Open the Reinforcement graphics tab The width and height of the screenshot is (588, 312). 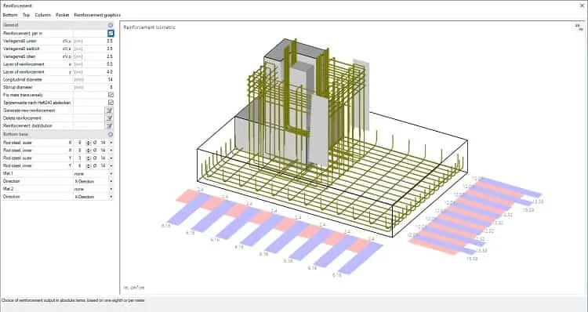[97, 15]
